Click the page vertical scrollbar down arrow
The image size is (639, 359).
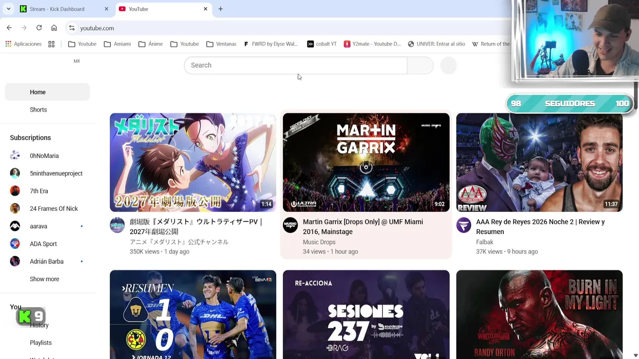tap(636, 356)
